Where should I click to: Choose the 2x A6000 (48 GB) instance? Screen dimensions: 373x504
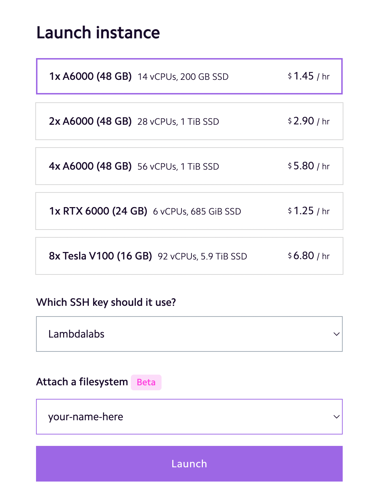click(189, 121)
